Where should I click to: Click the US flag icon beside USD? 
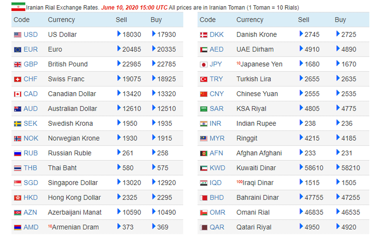18,35
